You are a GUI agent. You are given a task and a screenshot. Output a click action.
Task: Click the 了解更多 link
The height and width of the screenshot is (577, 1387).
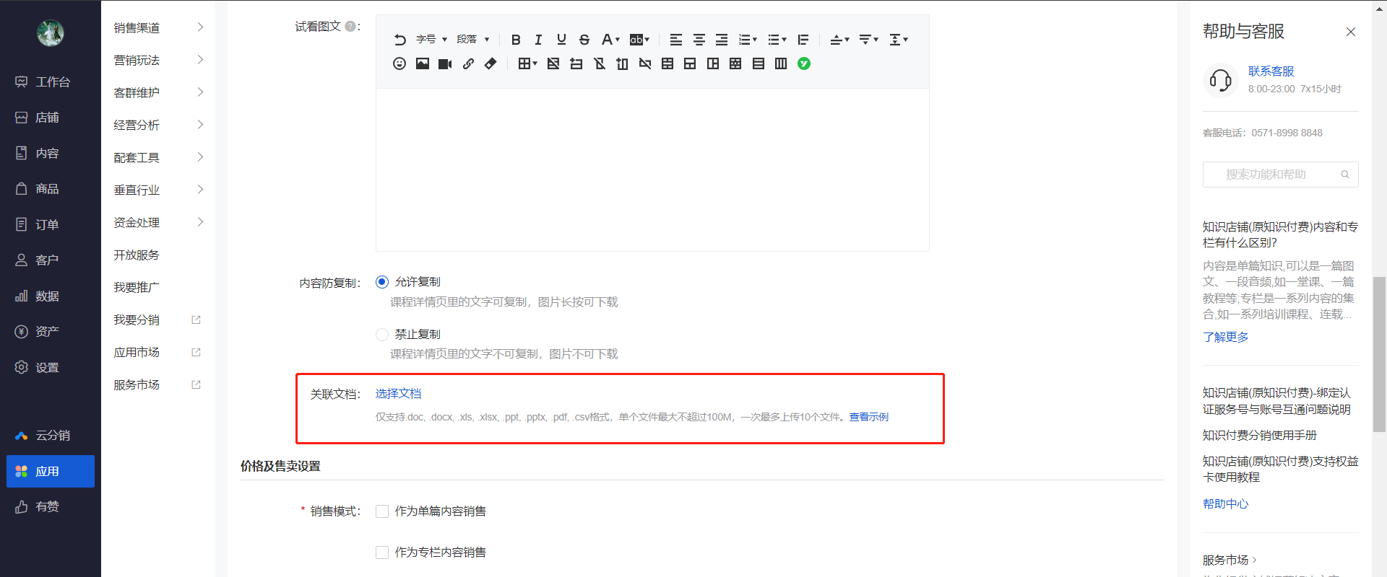(1225, 337)
